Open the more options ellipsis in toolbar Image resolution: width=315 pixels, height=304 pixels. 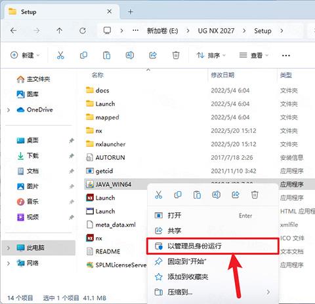click(x=286, y=56)
